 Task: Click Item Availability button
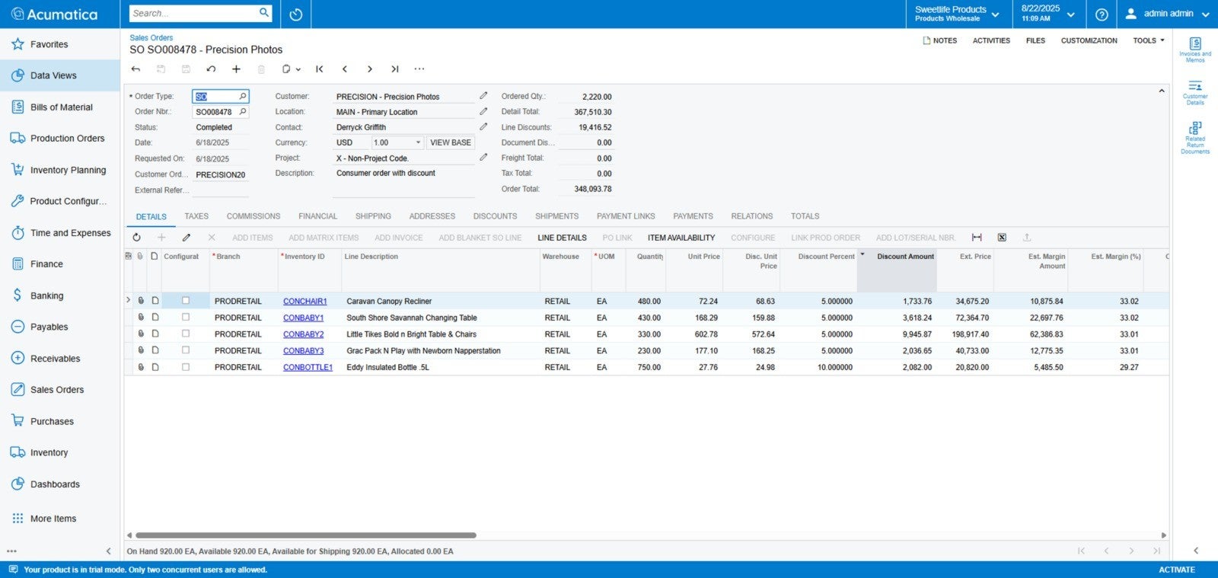tap(681, 238)
